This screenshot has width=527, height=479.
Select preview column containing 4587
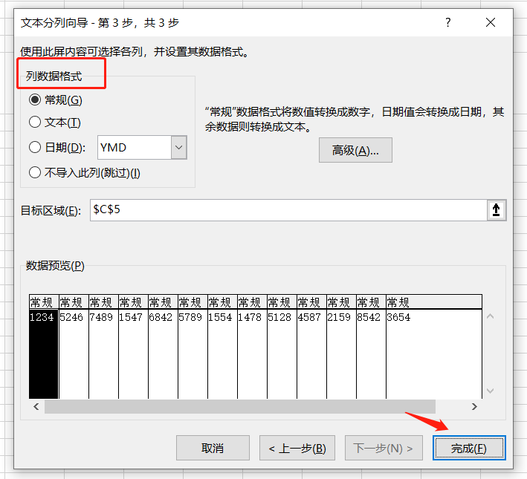click(311, 347)
